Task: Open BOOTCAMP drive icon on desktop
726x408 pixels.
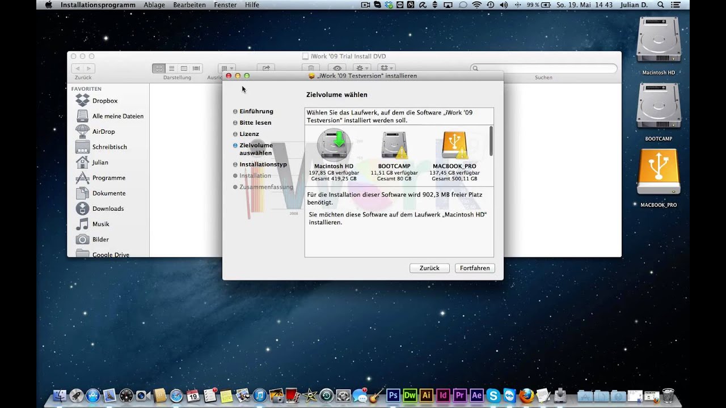Action: [x=659, y=112]
